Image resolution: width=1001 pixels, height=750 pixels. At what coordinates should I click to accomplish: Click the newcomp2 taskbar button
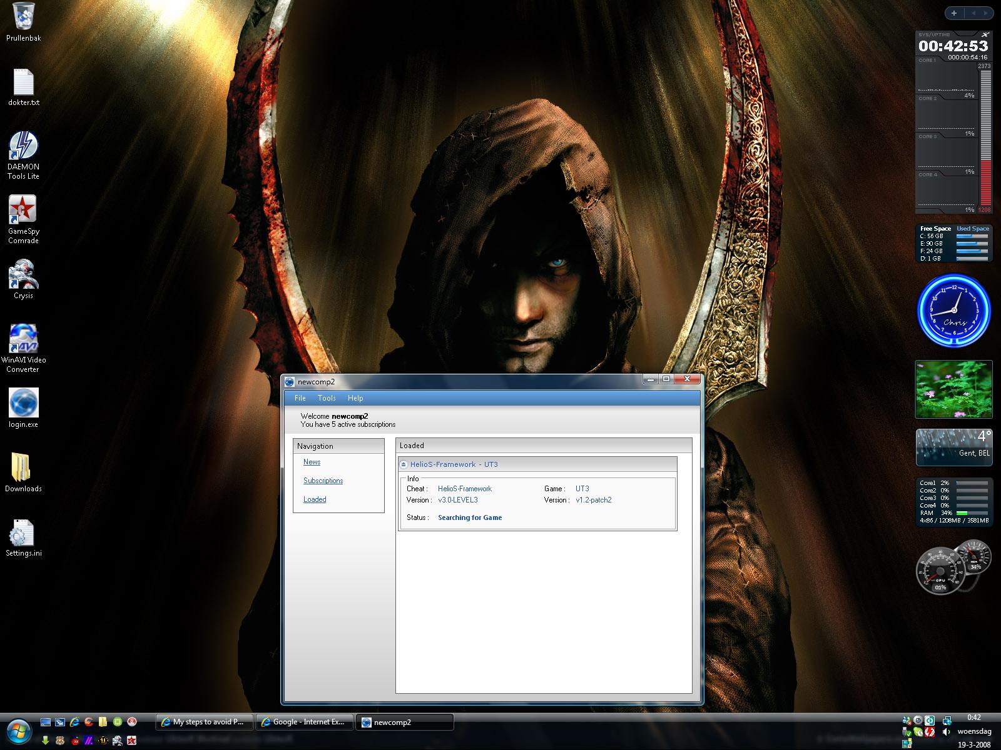click(x=405, y=722)
